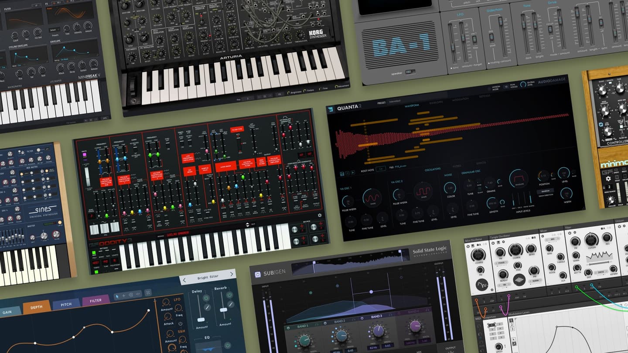Click the red AUDIO MIXER label in Oddity3
The image size is (628, 353).
click(x=226, y=166)
